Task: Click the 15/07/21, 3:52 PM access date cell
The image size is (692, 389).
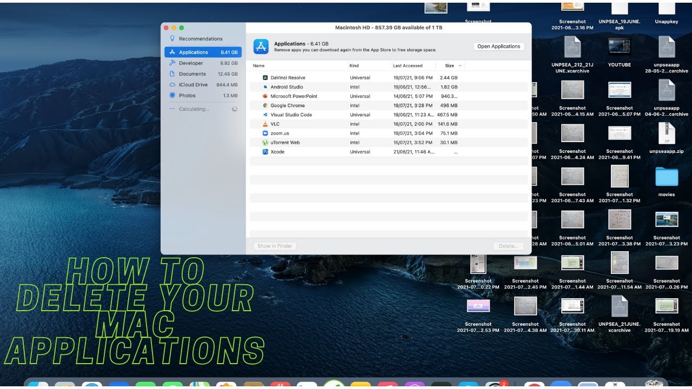Action: [x=413, y=143]
